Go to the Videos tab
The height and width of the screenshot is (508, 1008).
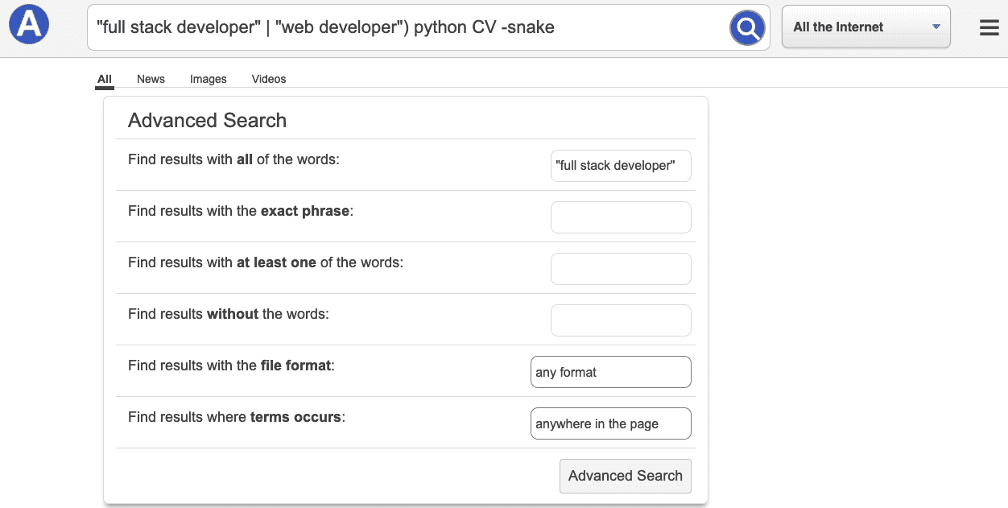269,79
